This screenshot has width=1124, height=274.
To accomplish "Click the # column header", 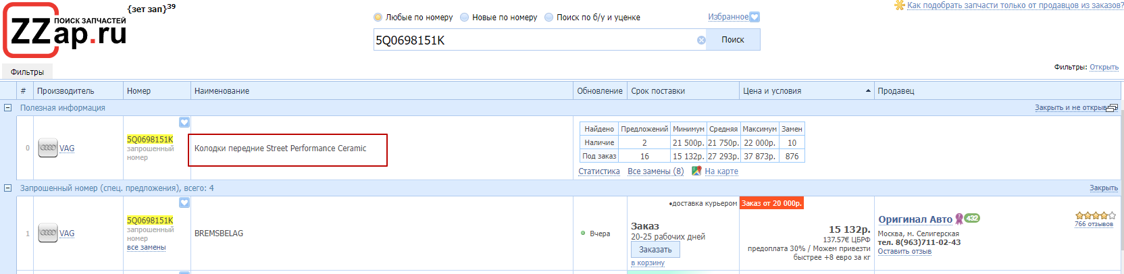I will tap(23, 91).
